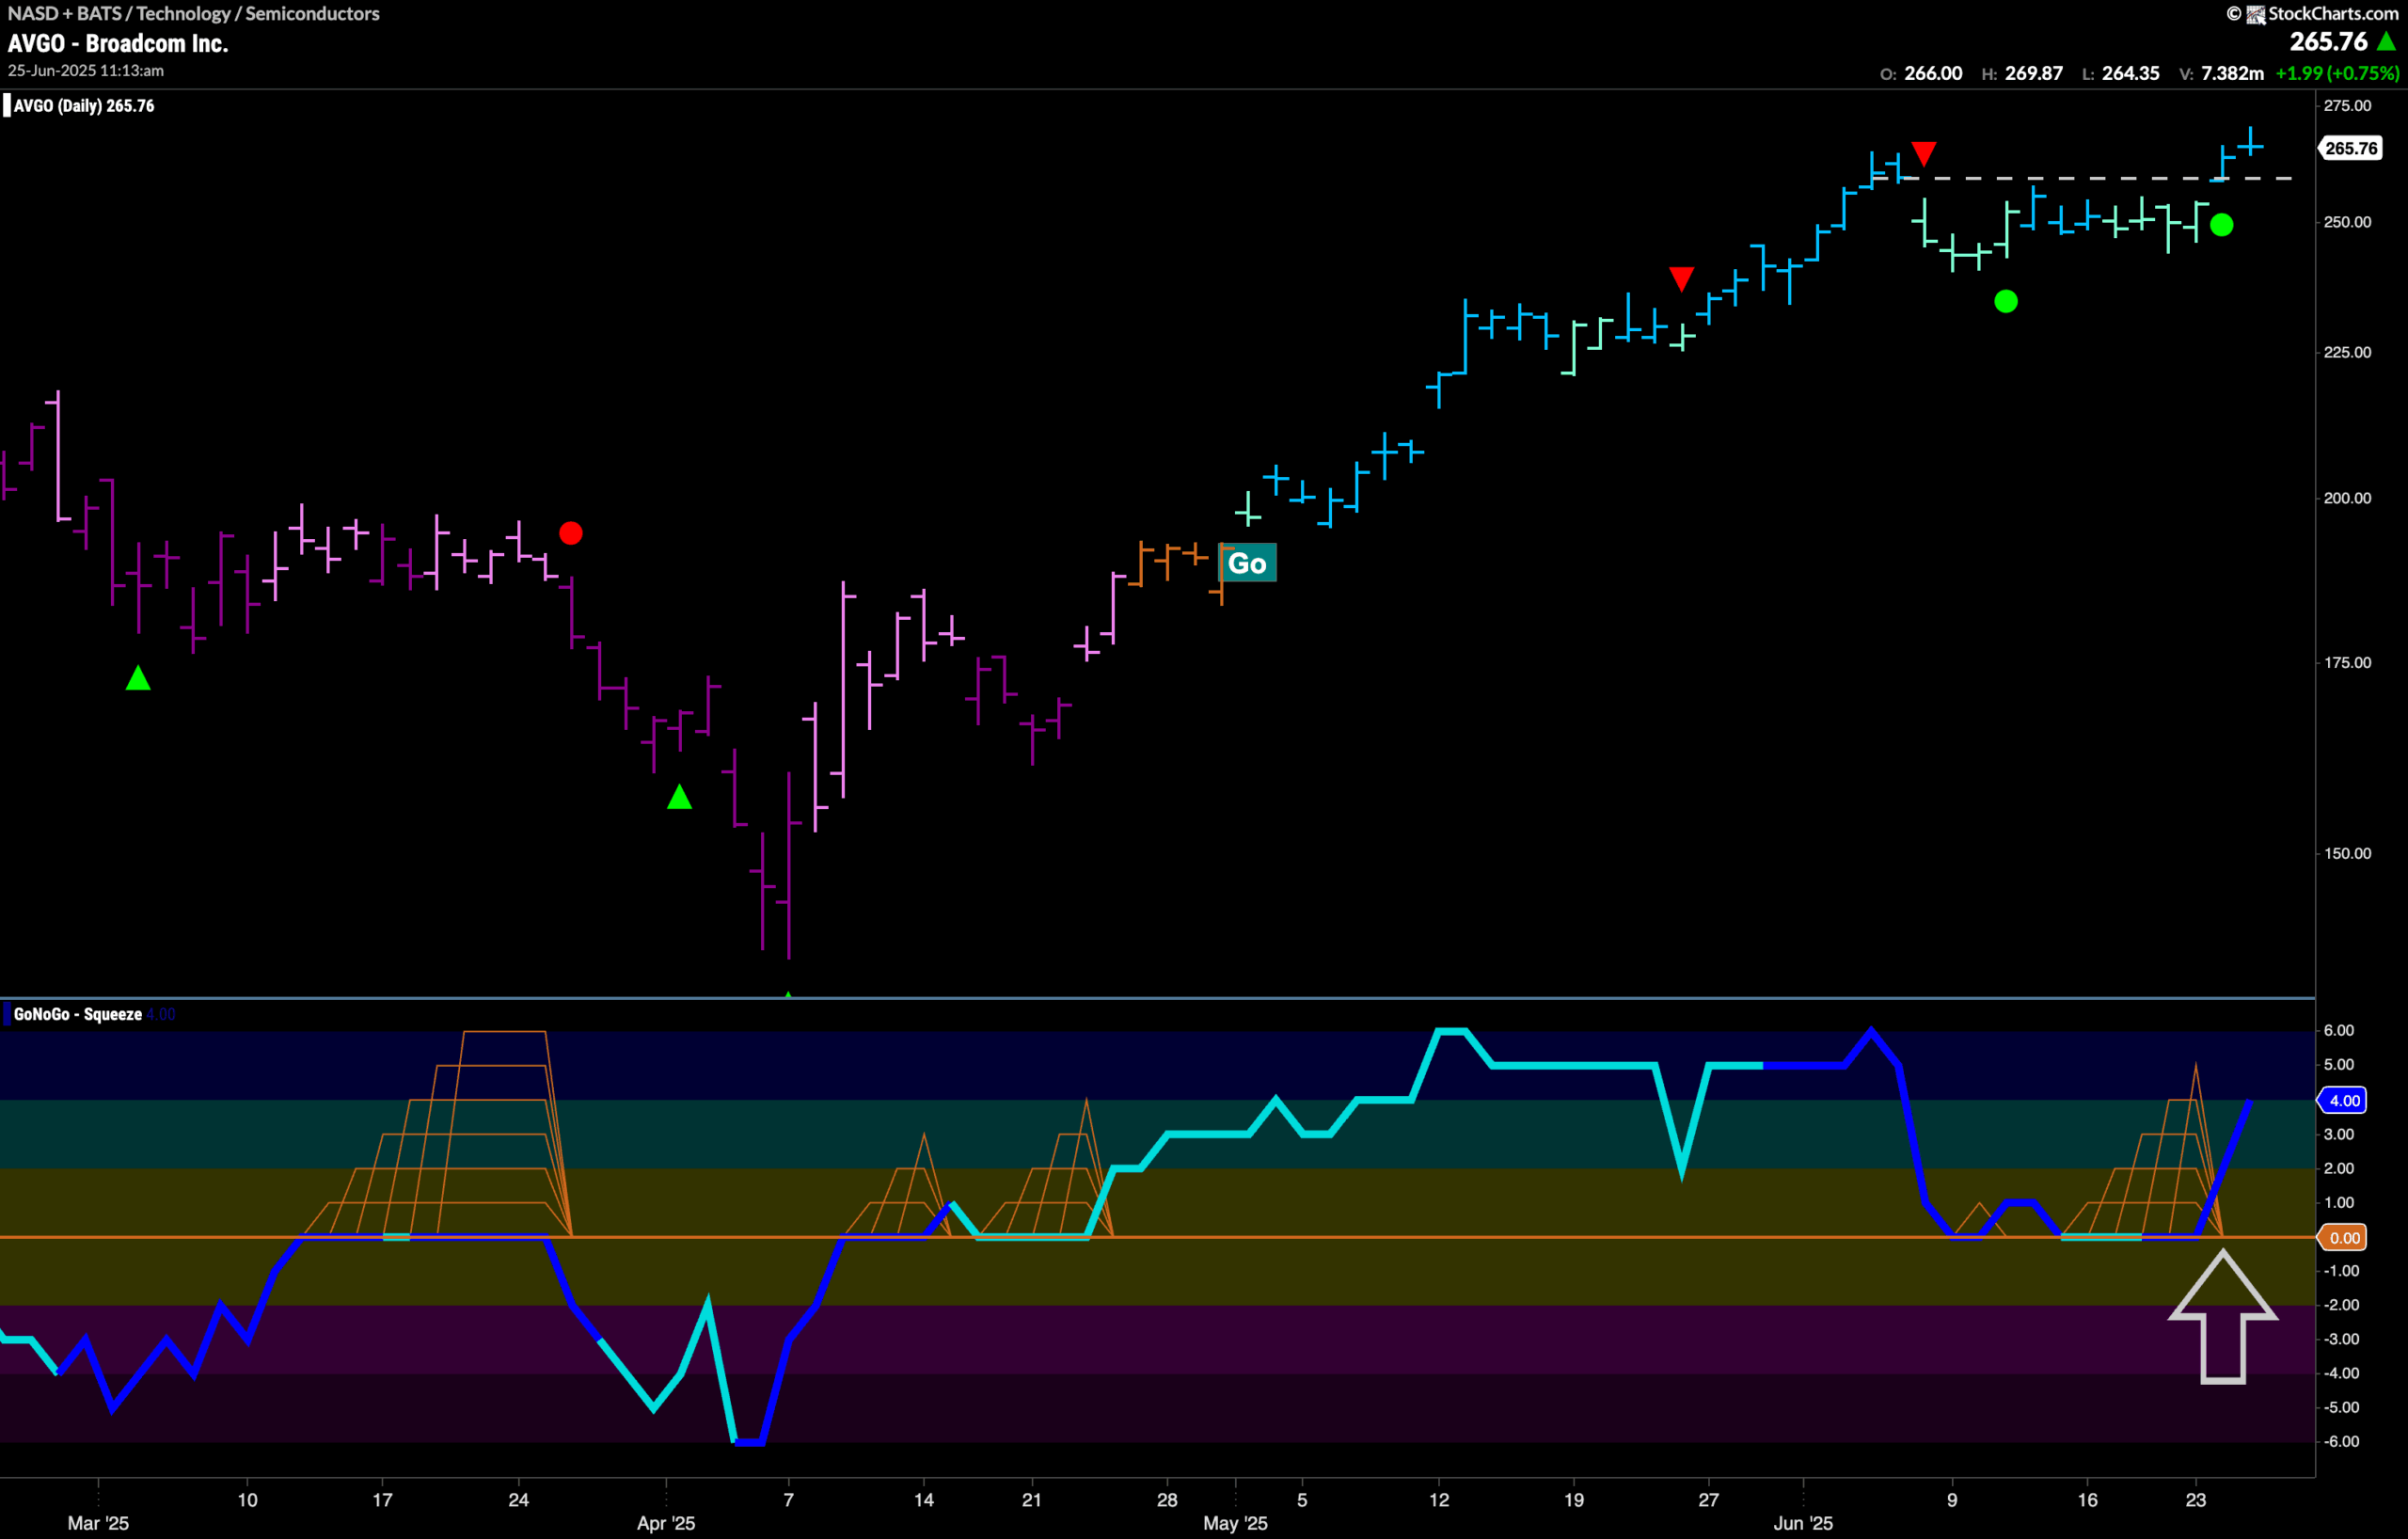
Task: Click the red down-triangle marker above the June high
Action: pyautogui.click(x=1923, y=154)
